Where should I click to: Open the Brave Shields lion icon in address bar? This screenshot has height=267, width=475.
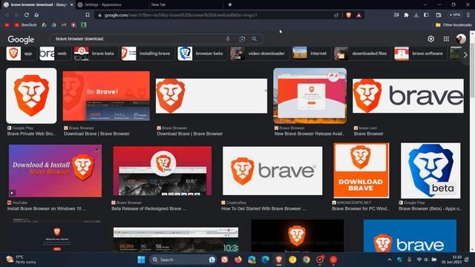pyautogui.click(x=349, y=15)
